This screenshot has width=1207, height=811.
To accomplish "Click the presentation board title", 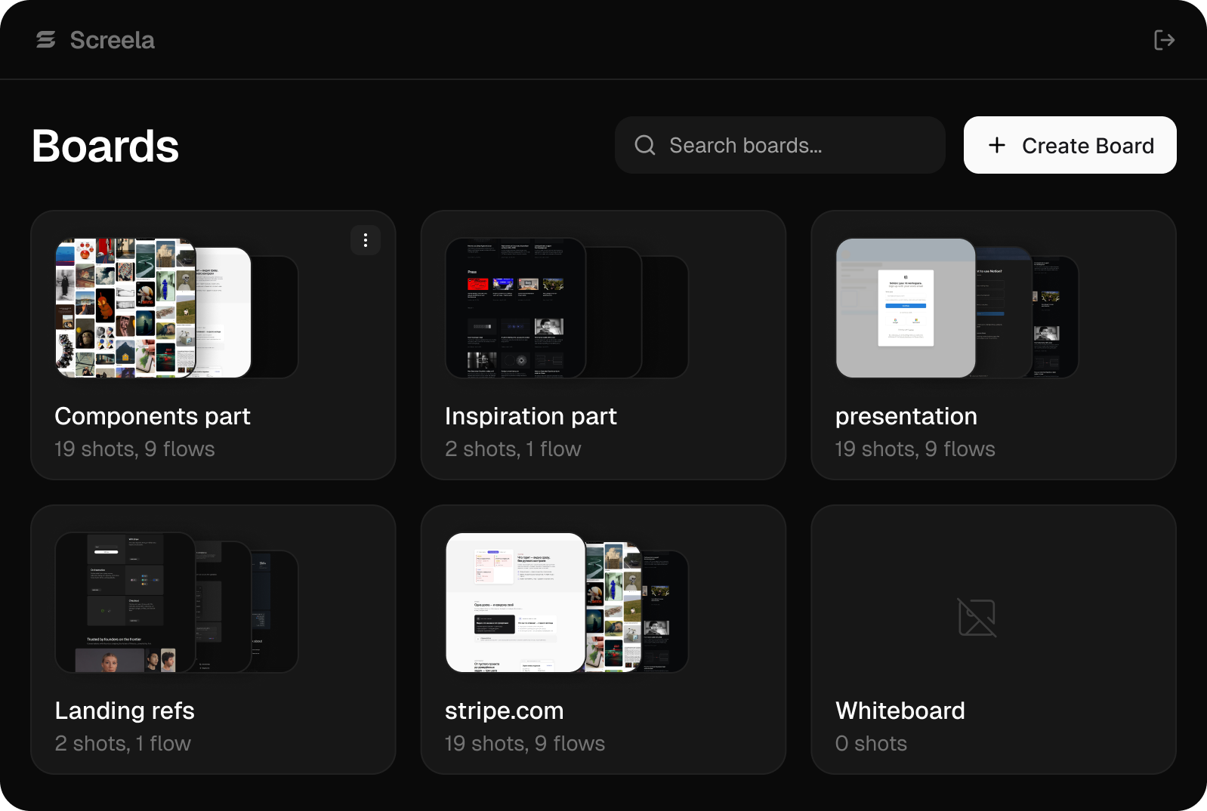I will tap(906, 416).
